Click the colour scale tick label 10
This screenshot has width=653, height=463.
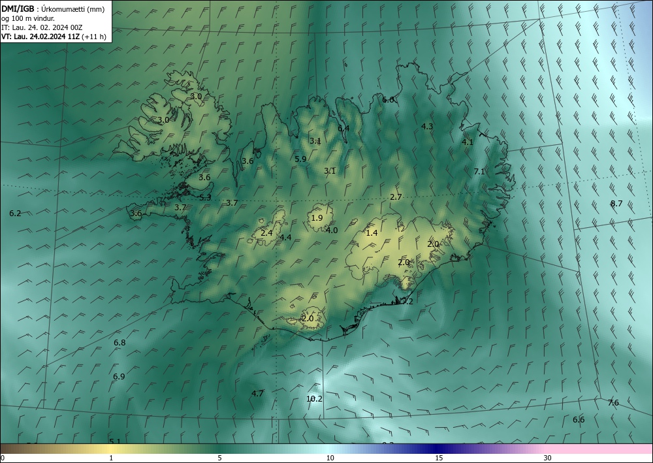pyautogui.click(x=330, y=458)
